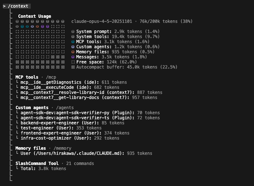Image resolution: width=254 pixels, height=186 pixels.
Task: Click the SlashCommand Tool heading
Action: coord(37,164)
